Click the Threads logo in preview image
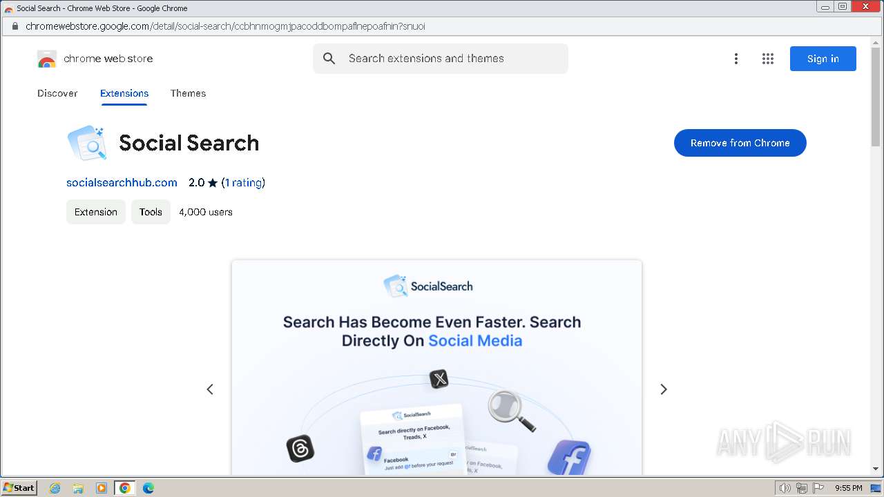This screenshot has width=884, height=497. point(300,449)
